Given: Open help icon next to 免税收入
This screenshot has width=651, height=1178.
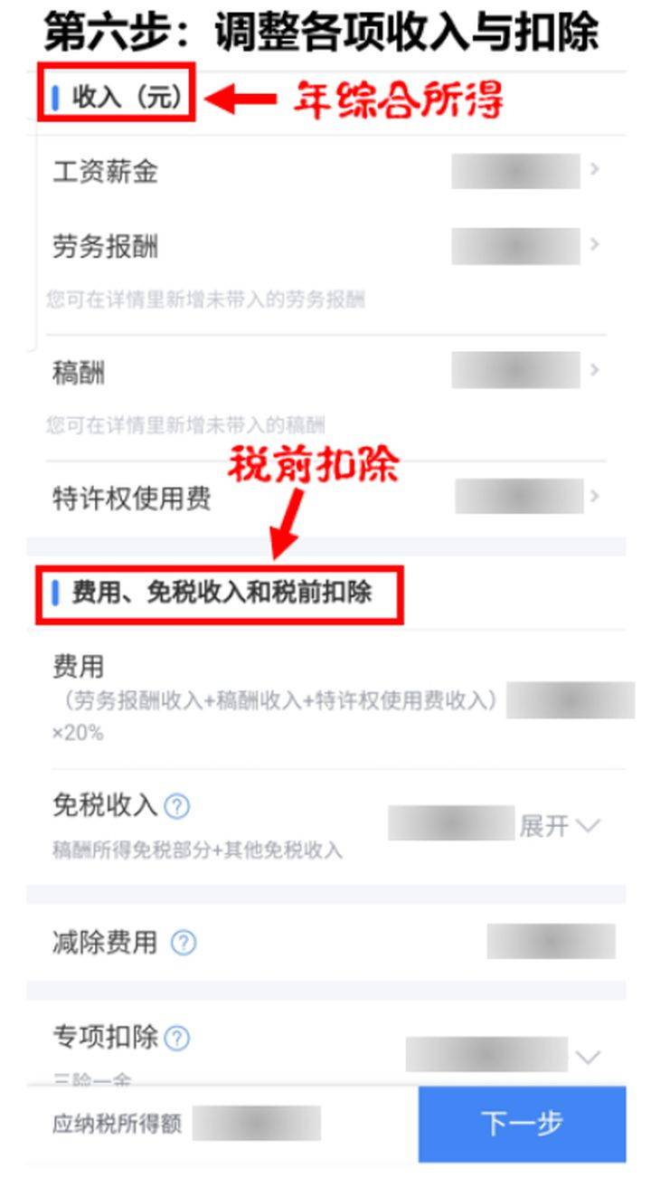Looking at the screenshot, I should point(177,806).
